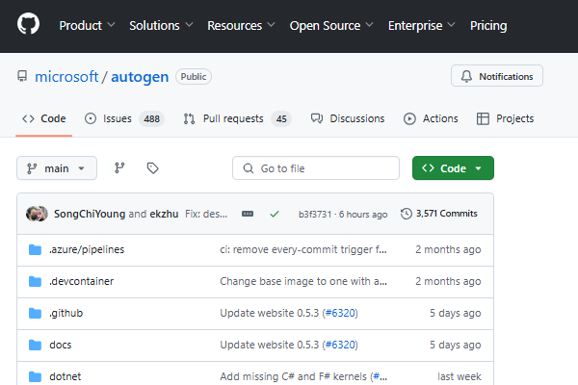Screen dimensions: 578x385
Task: Focus the Go to file search field
Action: 316,168
